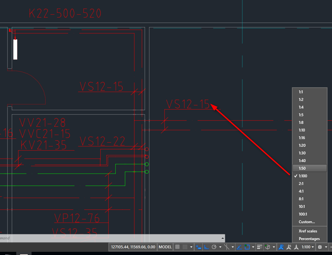Toggle automatic scale adding for annotations
The image size is (332, 255).
[x=289, y=247]
